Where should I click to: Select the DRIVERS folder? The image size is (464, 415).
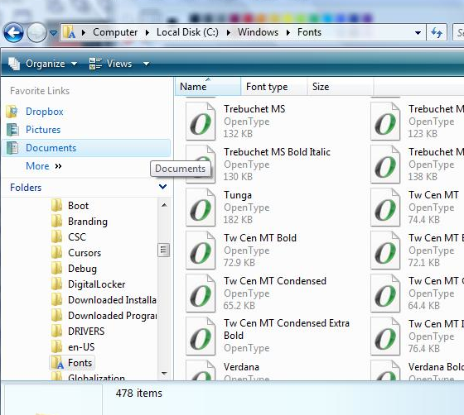pos(86,332)
